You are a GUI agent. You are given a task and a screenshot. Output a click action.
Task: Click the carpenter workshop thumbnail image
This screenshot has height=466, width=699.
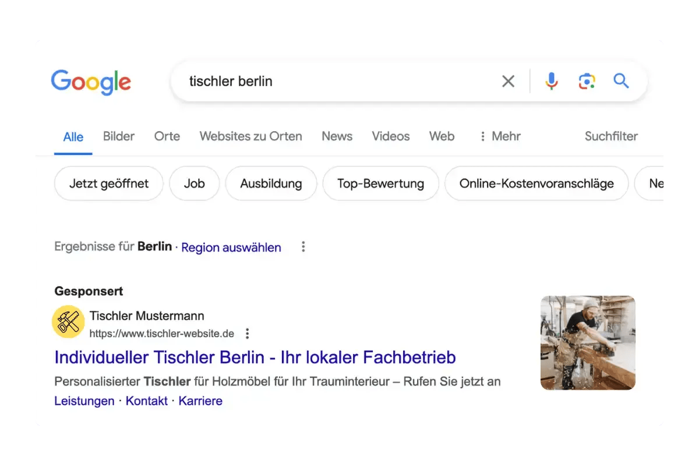[x=588, y=343]
